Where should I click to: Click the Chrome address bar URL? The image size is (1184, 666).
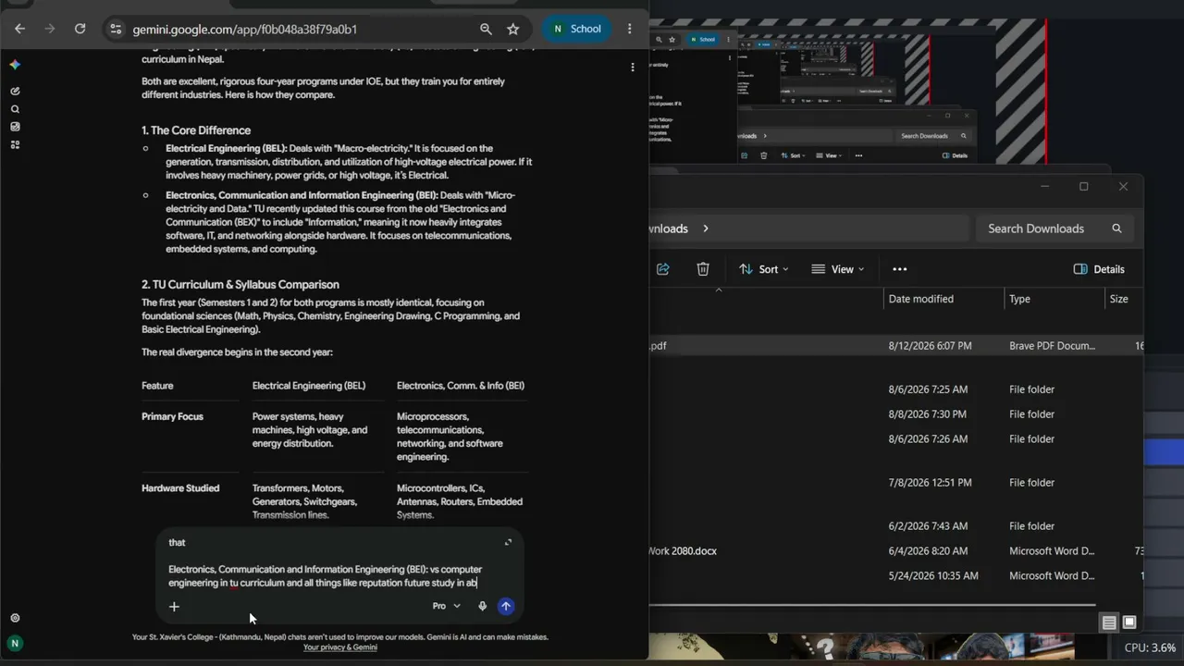point(245,29)
